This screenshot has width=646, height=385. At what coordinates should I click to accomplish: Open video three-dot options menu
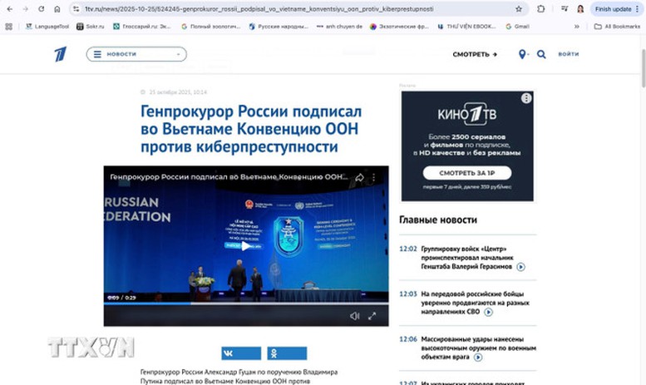[375, 177]
